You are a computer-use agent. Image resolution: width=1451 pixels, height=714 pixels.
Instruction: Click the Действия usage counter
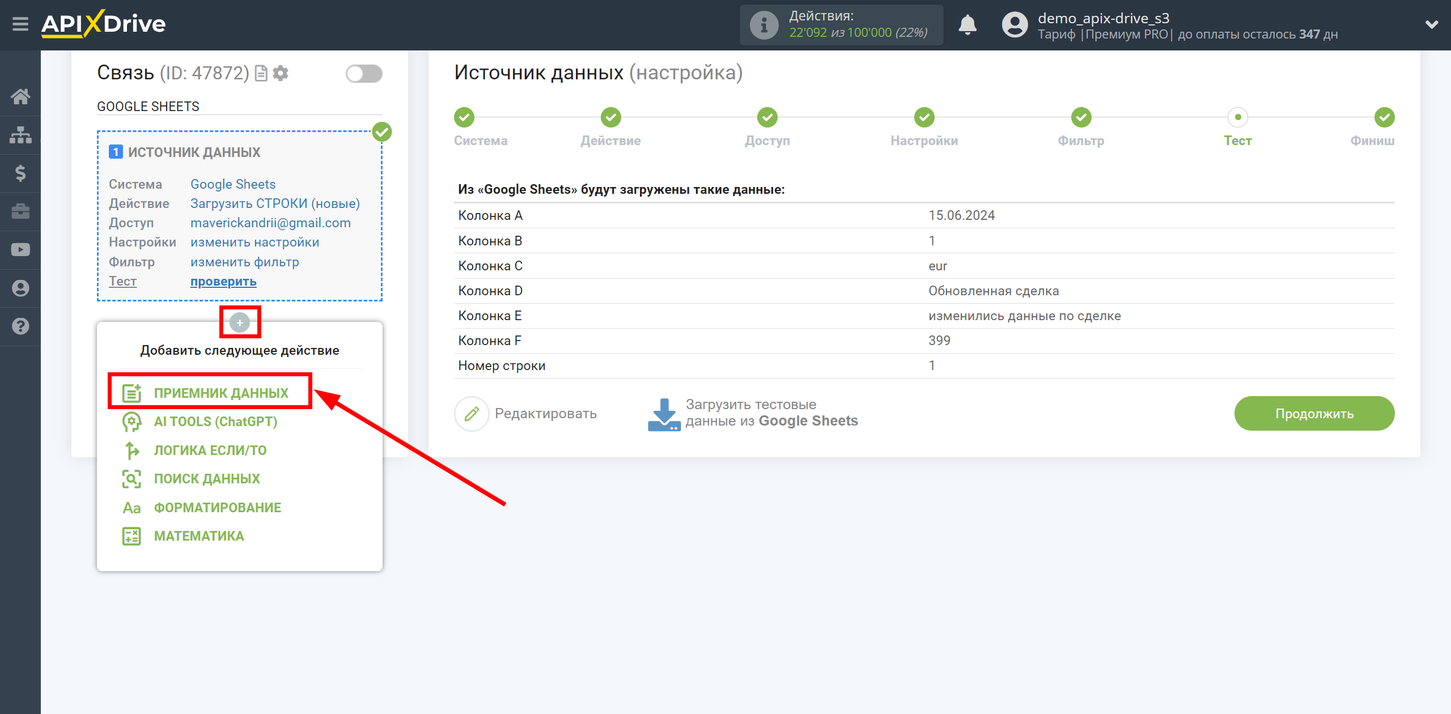click(842, 25)
